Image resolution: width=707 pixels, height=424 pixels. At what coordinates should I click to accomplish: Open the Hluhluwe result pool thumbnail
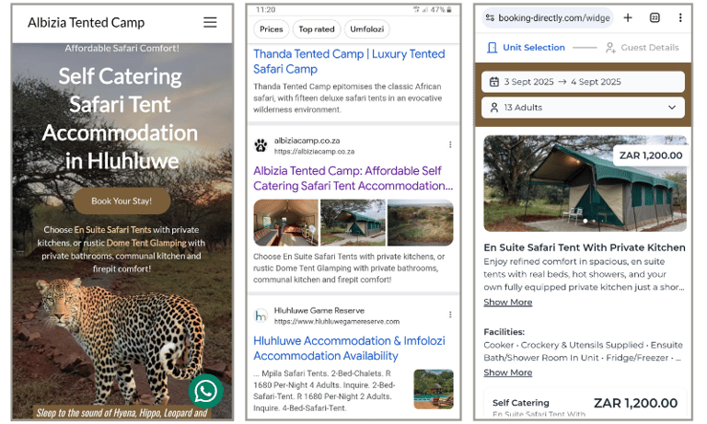434,389
